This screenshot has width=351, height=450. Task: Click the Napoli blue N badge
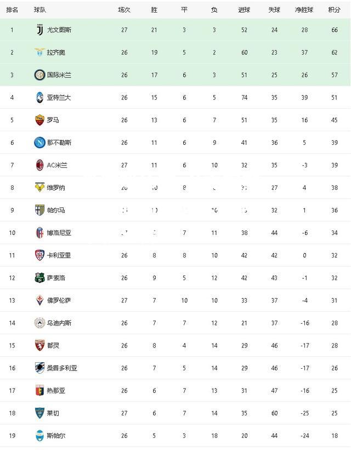click(39, 143)
